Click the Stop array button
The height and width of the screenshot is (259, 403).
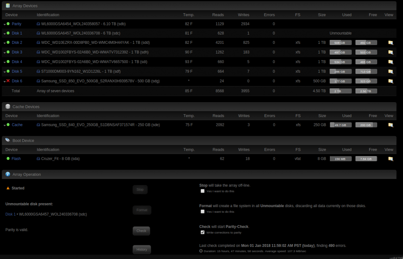pos(140,189)
